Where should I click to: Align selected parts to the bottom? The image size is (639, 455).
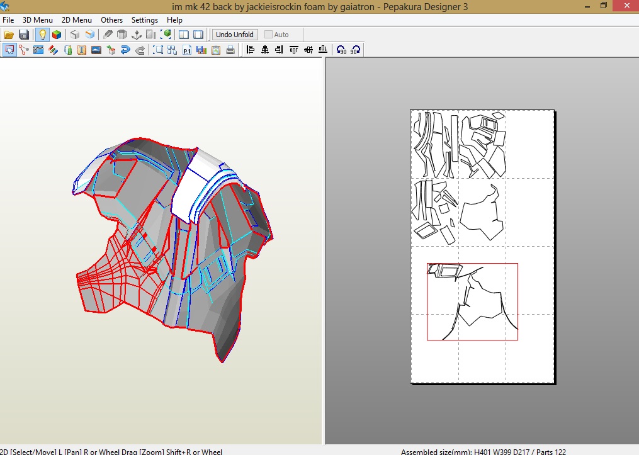(323, 50)
